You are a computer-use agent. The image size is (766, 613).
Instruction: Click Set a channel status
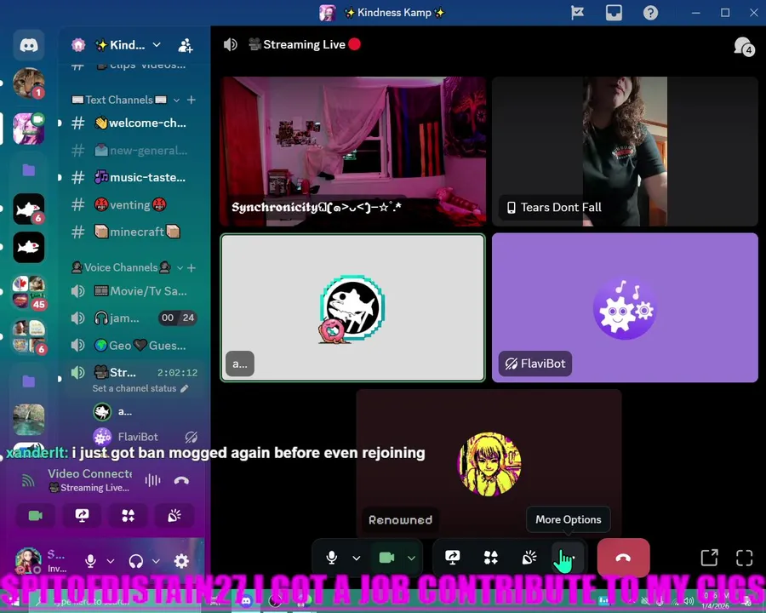tap(140, 388)
